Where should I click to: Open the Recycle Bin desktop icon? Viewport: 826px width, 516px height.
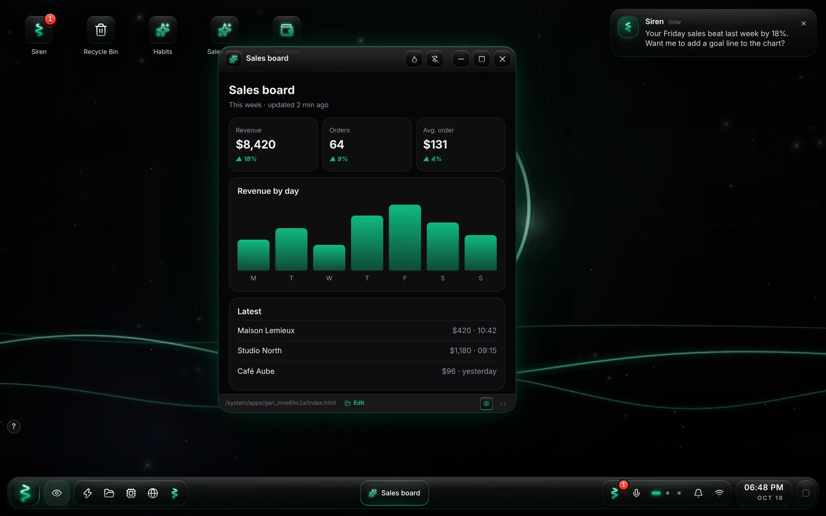point(101,30)
